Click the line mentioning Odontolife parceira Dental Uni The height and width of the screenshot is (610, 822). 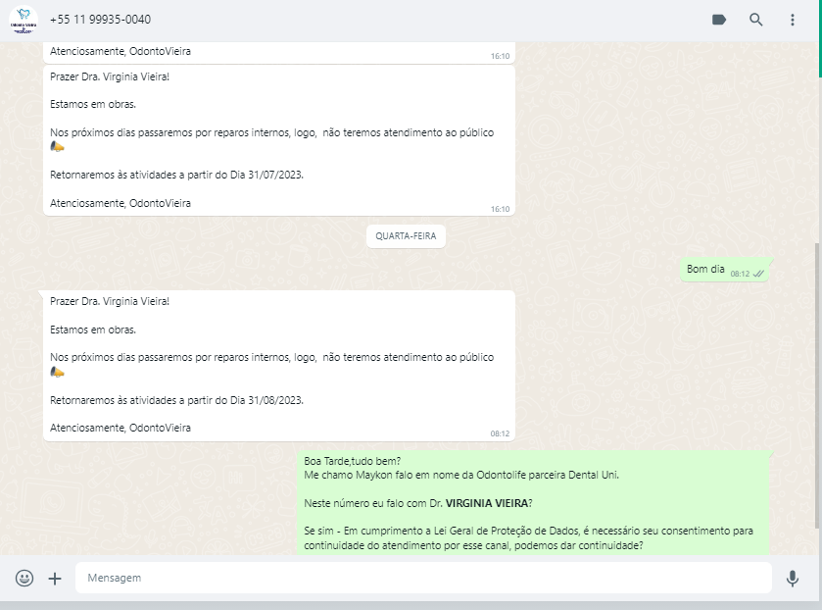[461, 475]
